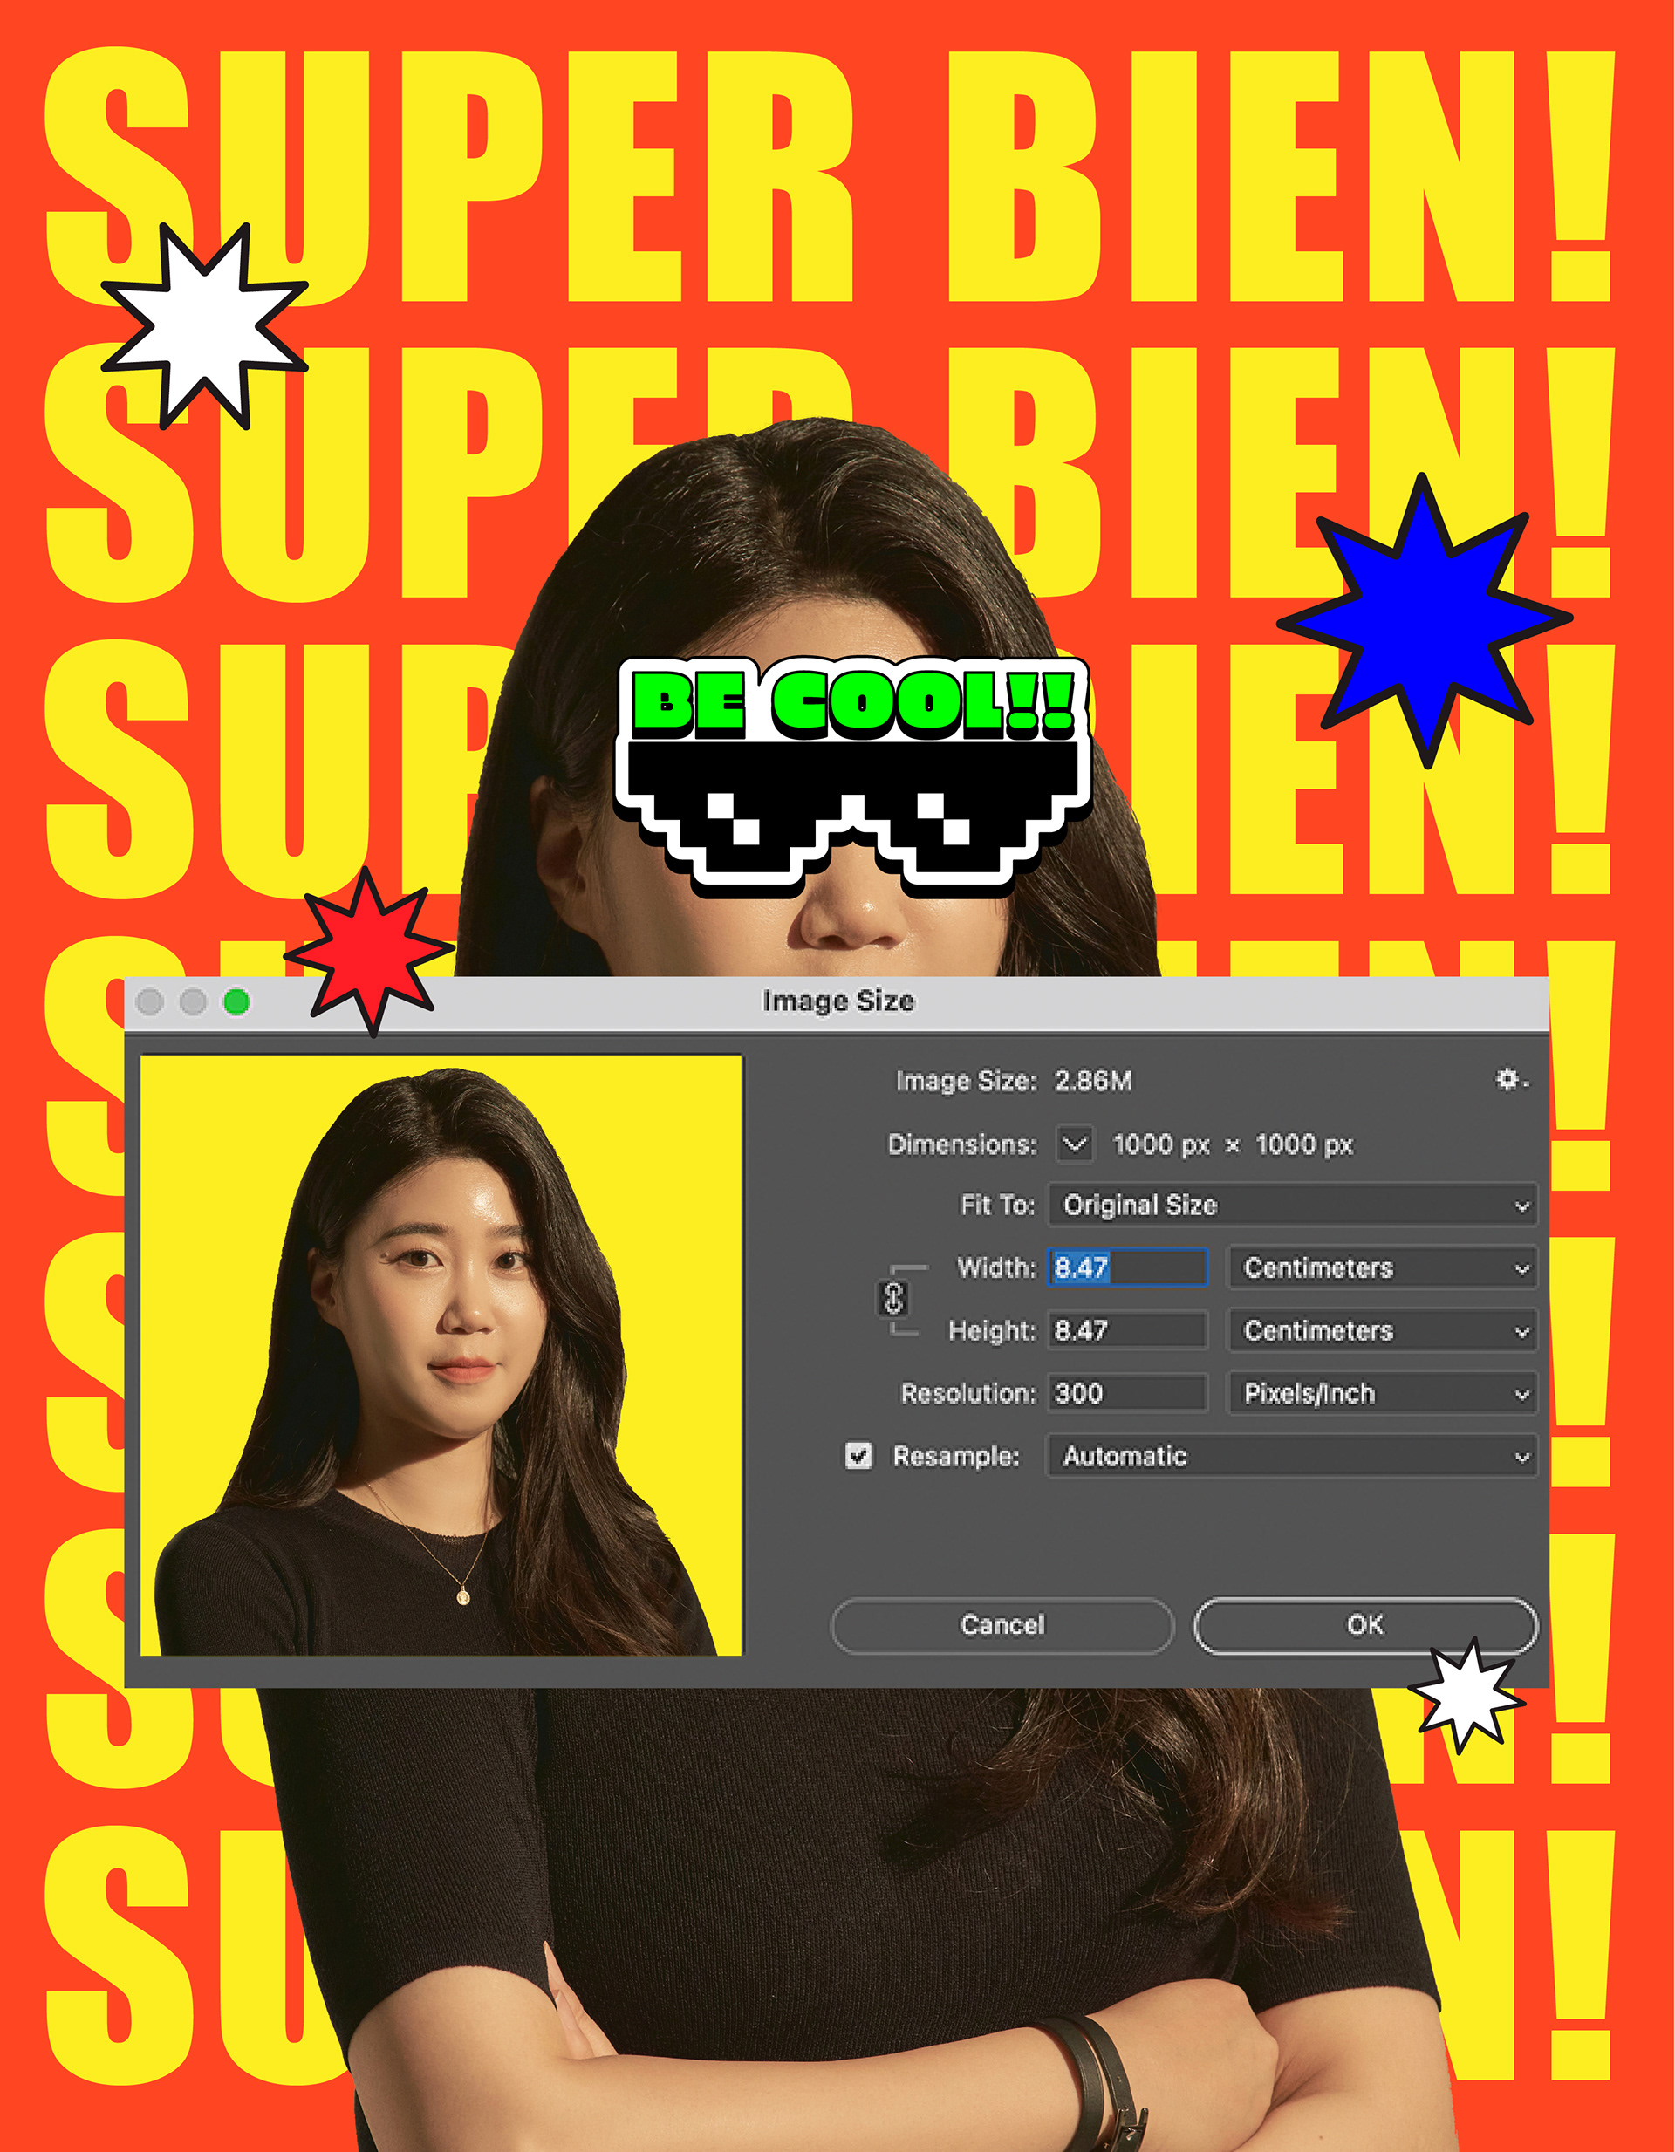Open the Height units Centimeters dropdown
This screenshot has width=1675, height=2152.
pos(1383,1331)
